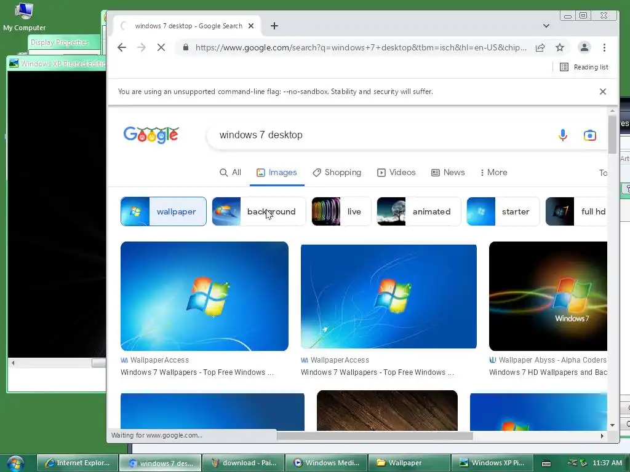Screen dimensions: 630x472
Task: Share this page using the share icon
Action: (540, 47)
